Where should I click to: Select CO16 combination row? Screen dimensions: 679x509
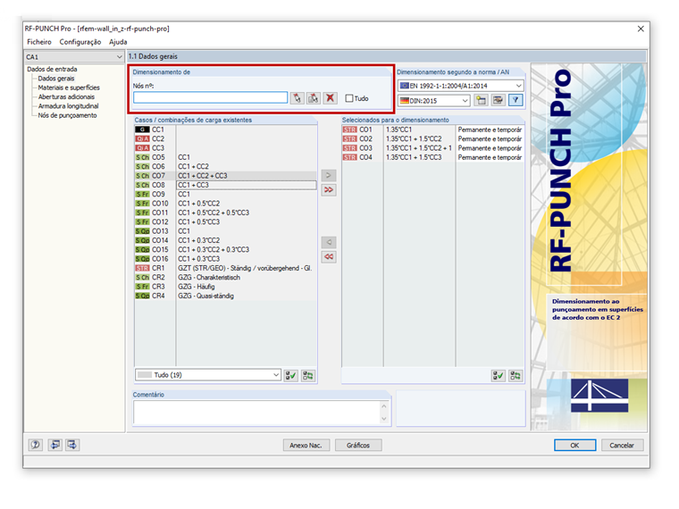click(225, 259)
